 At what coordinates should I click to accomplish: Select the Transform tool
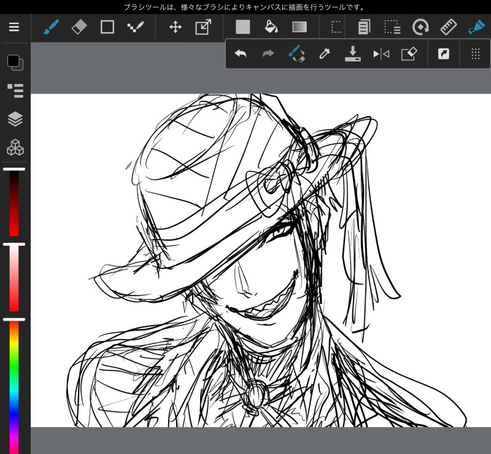(203, 27)
